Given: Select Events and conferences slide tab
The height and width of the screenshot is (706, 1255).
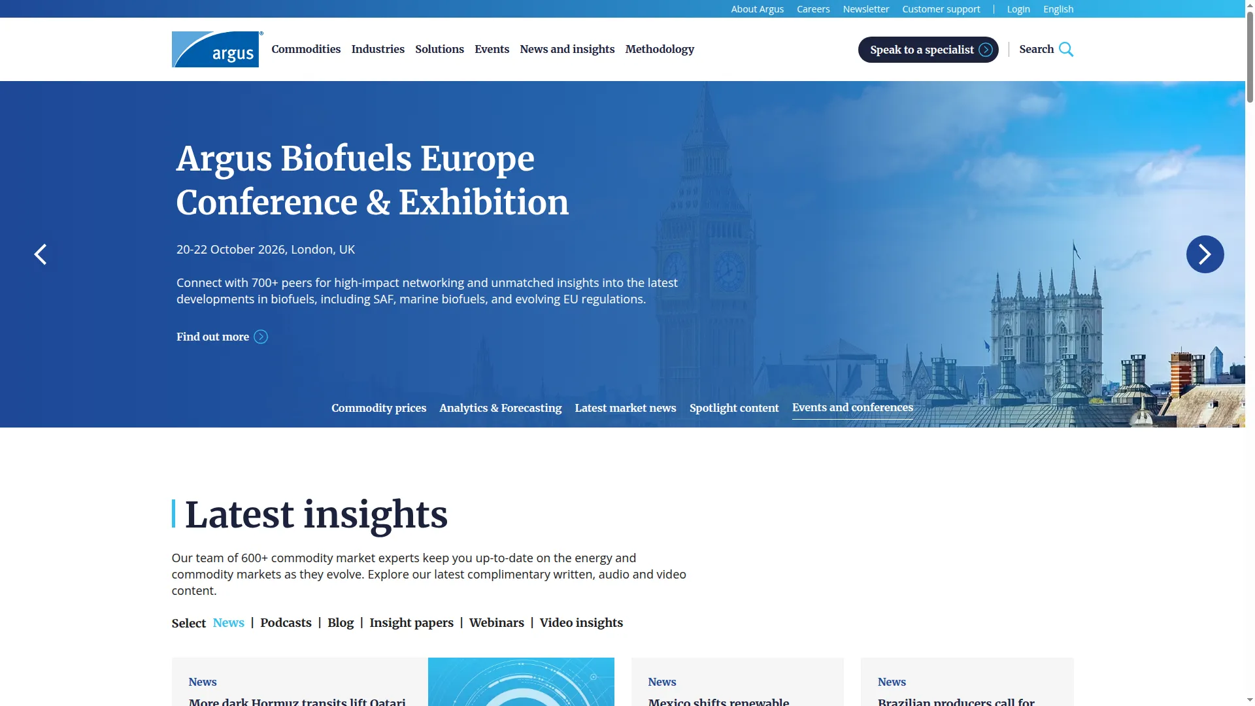Looking at the screenshot, I should pyautogui.click(x=852, y=408).
